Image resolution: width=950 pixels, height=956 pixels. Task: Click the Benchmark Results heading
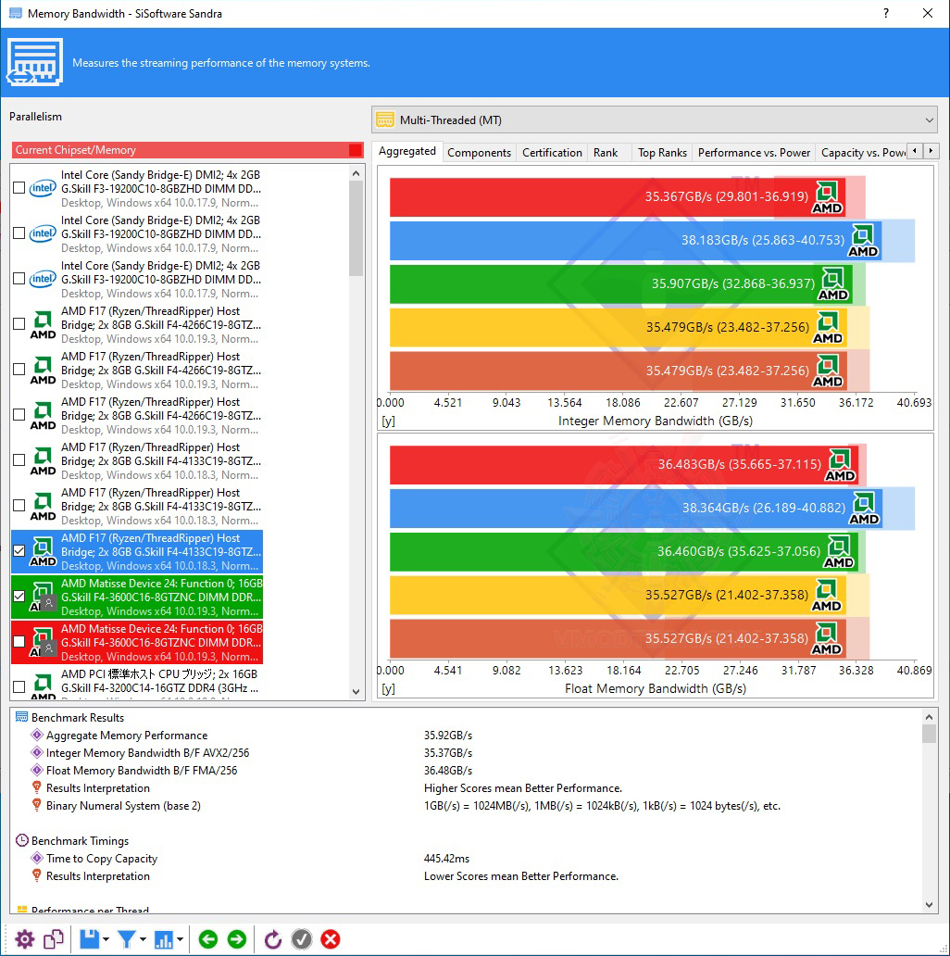pos(78,718)
